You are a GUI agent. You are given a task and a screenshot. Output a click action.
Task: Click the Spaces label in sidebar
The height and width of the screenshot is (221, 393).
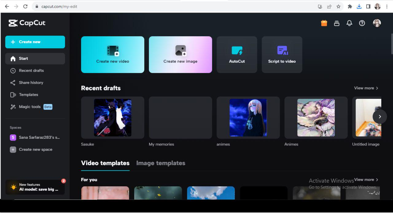tap(16, 128)
